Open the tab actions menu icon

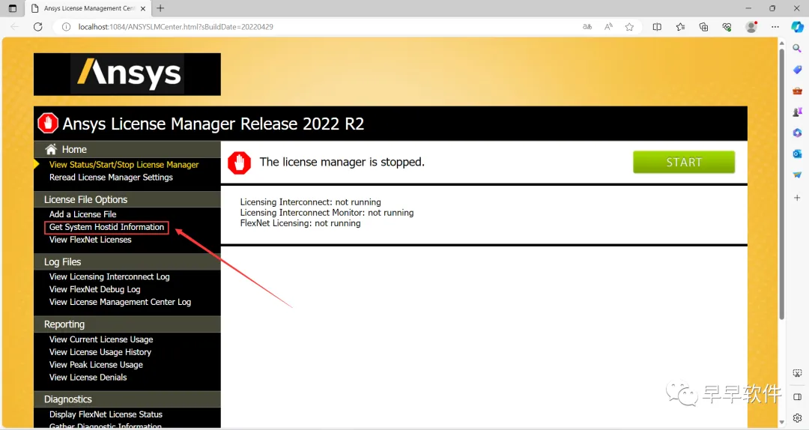tap(13, 8)
